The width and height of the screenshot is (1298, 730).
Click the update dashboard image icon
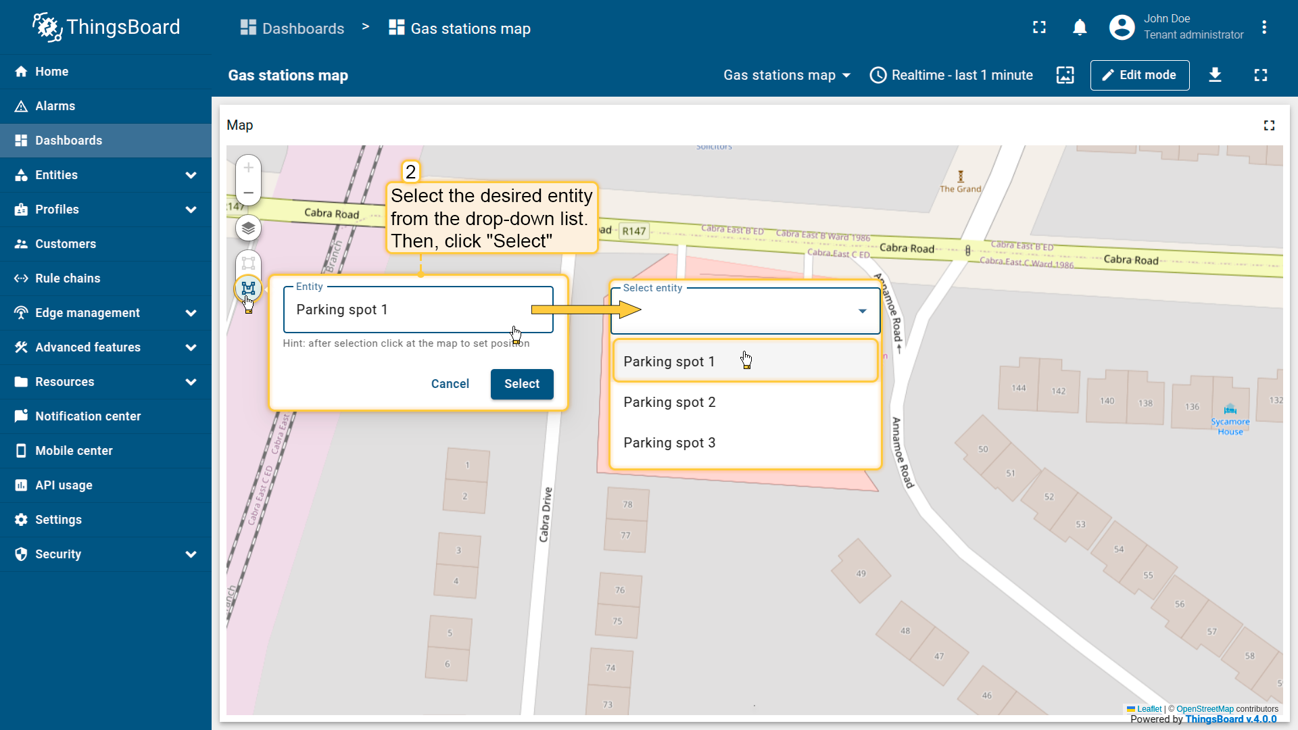(x=1065, y=75)
